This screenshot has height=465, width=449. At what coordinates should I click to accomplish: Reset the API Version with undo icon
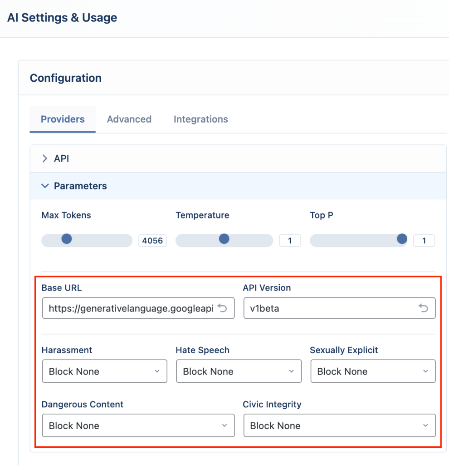point(423,308)
